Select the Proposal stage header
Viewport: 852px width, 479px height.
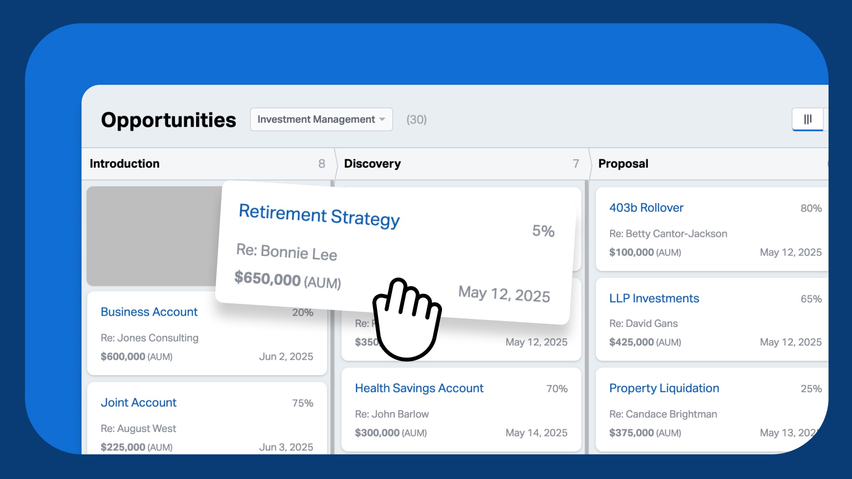tap(623, 164)
